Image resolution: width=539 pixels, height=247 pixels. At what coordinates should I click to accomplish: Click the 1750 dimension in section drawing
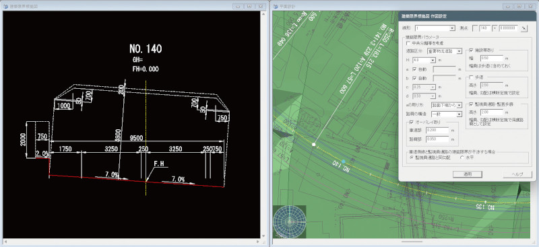point(65,149)
